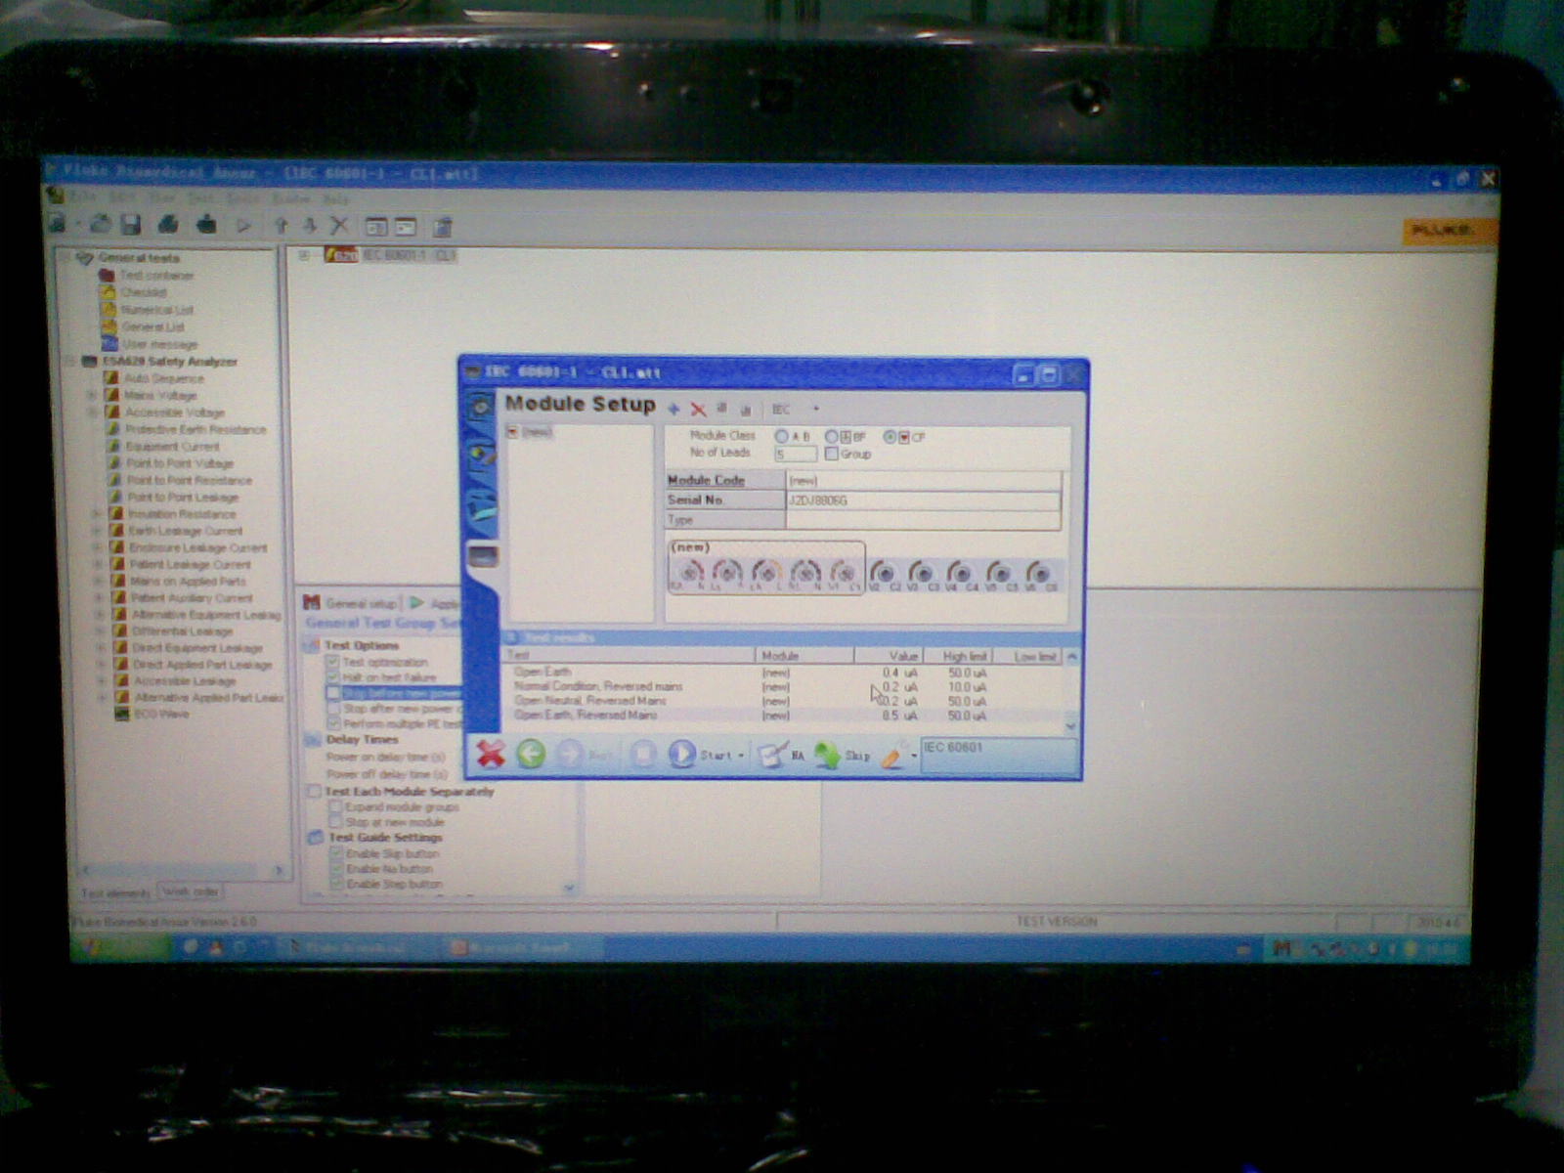The height and width of the screenshot is (1173, 1564).
Task: Collapse the ESA620 Safety Analyzer node
Action: click(70, 362)
